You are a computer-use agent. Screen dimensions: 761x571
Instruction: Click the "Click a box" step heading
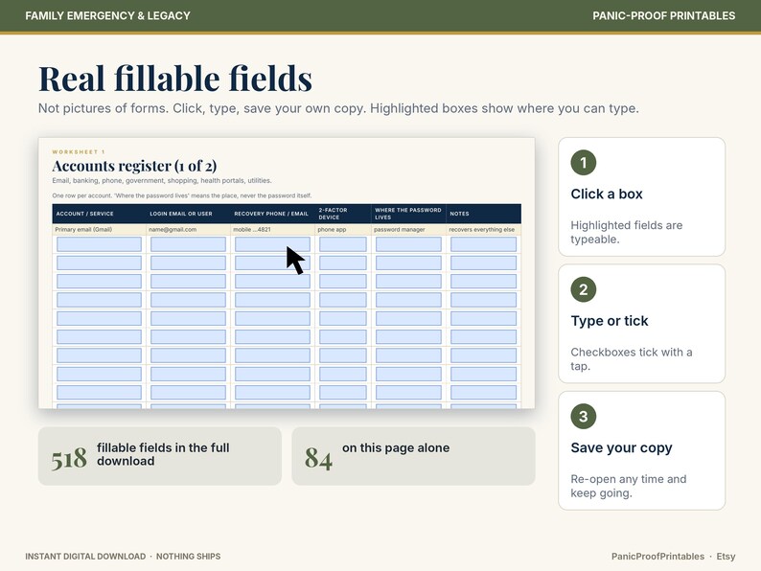click(606, 194)
